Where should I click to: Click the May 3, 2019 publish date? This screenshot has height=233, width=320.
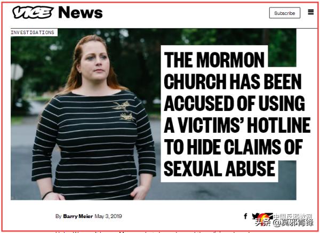108,216
